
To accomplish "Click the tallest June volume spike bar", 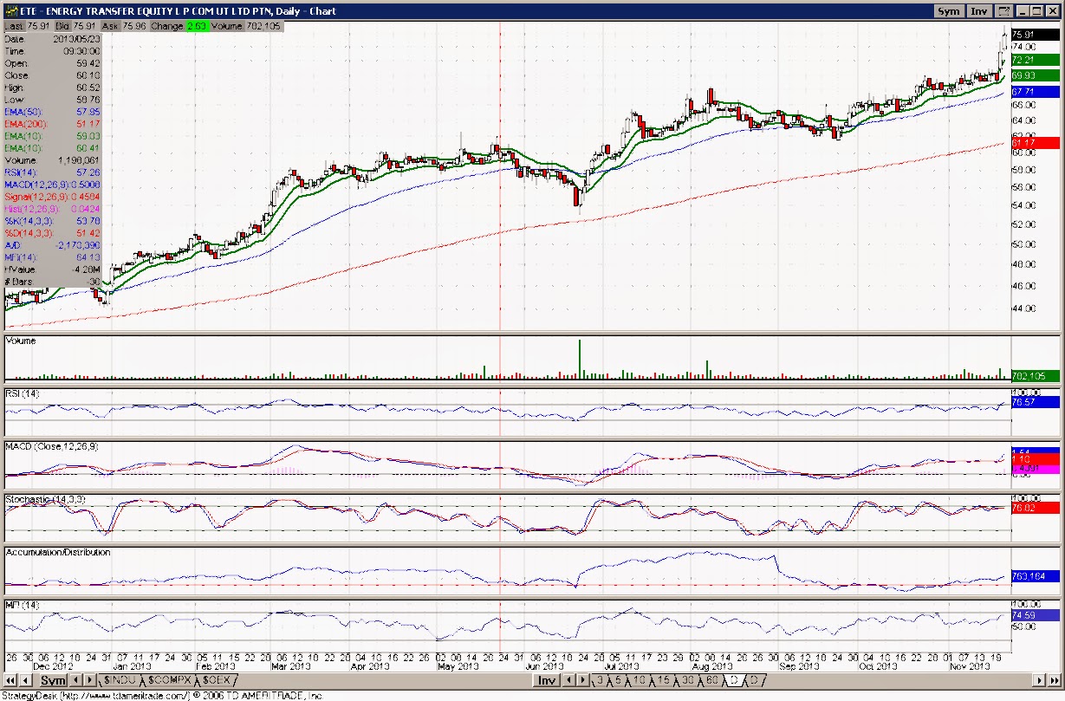I will coord(579,360).
